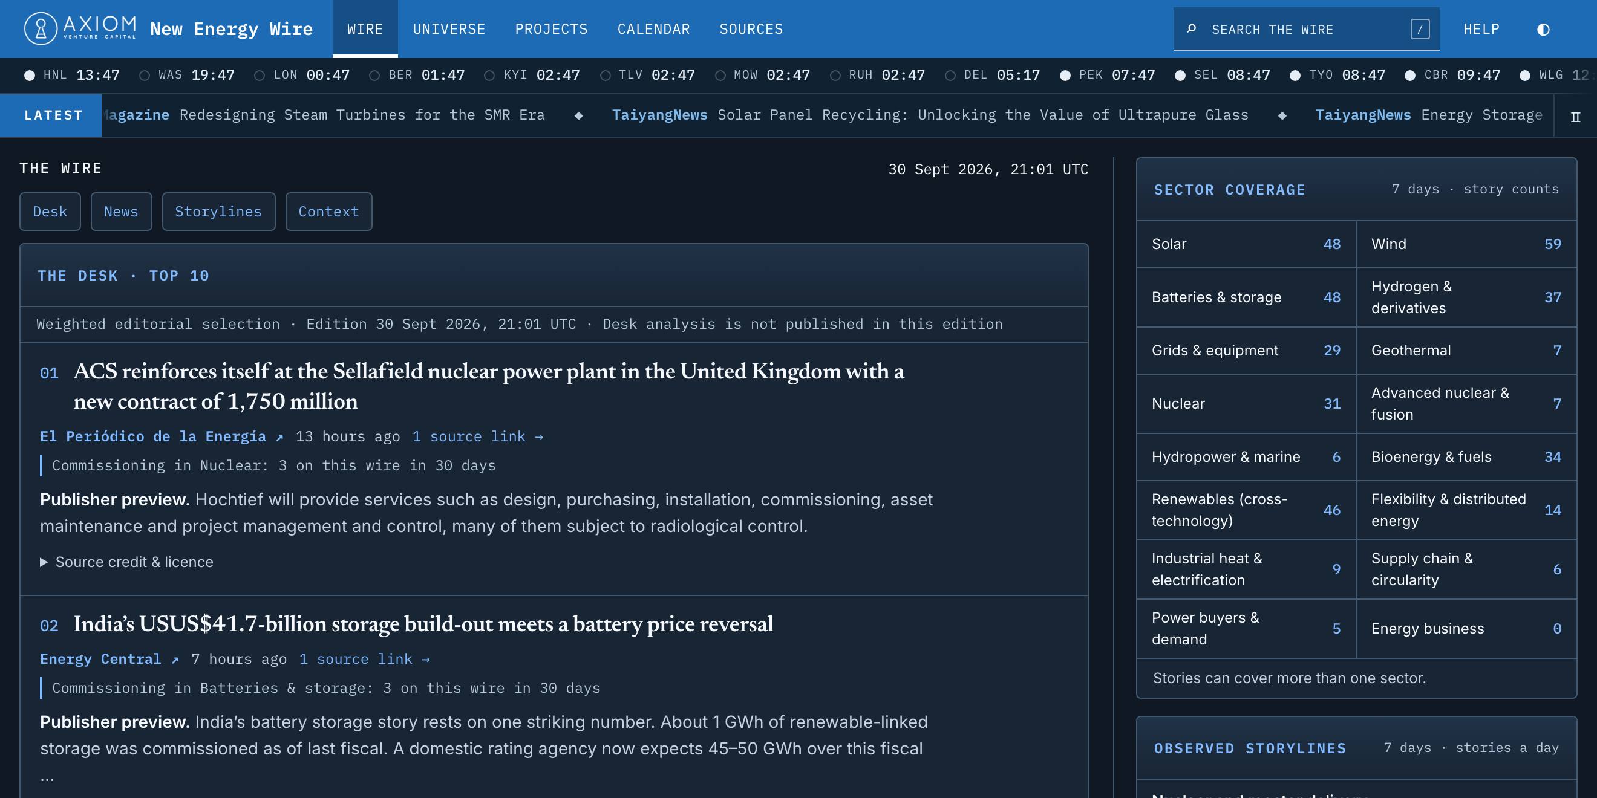Open the SOURCES tab
The width and height of the screenshot is (1597, 798).
tap(751, 29)
